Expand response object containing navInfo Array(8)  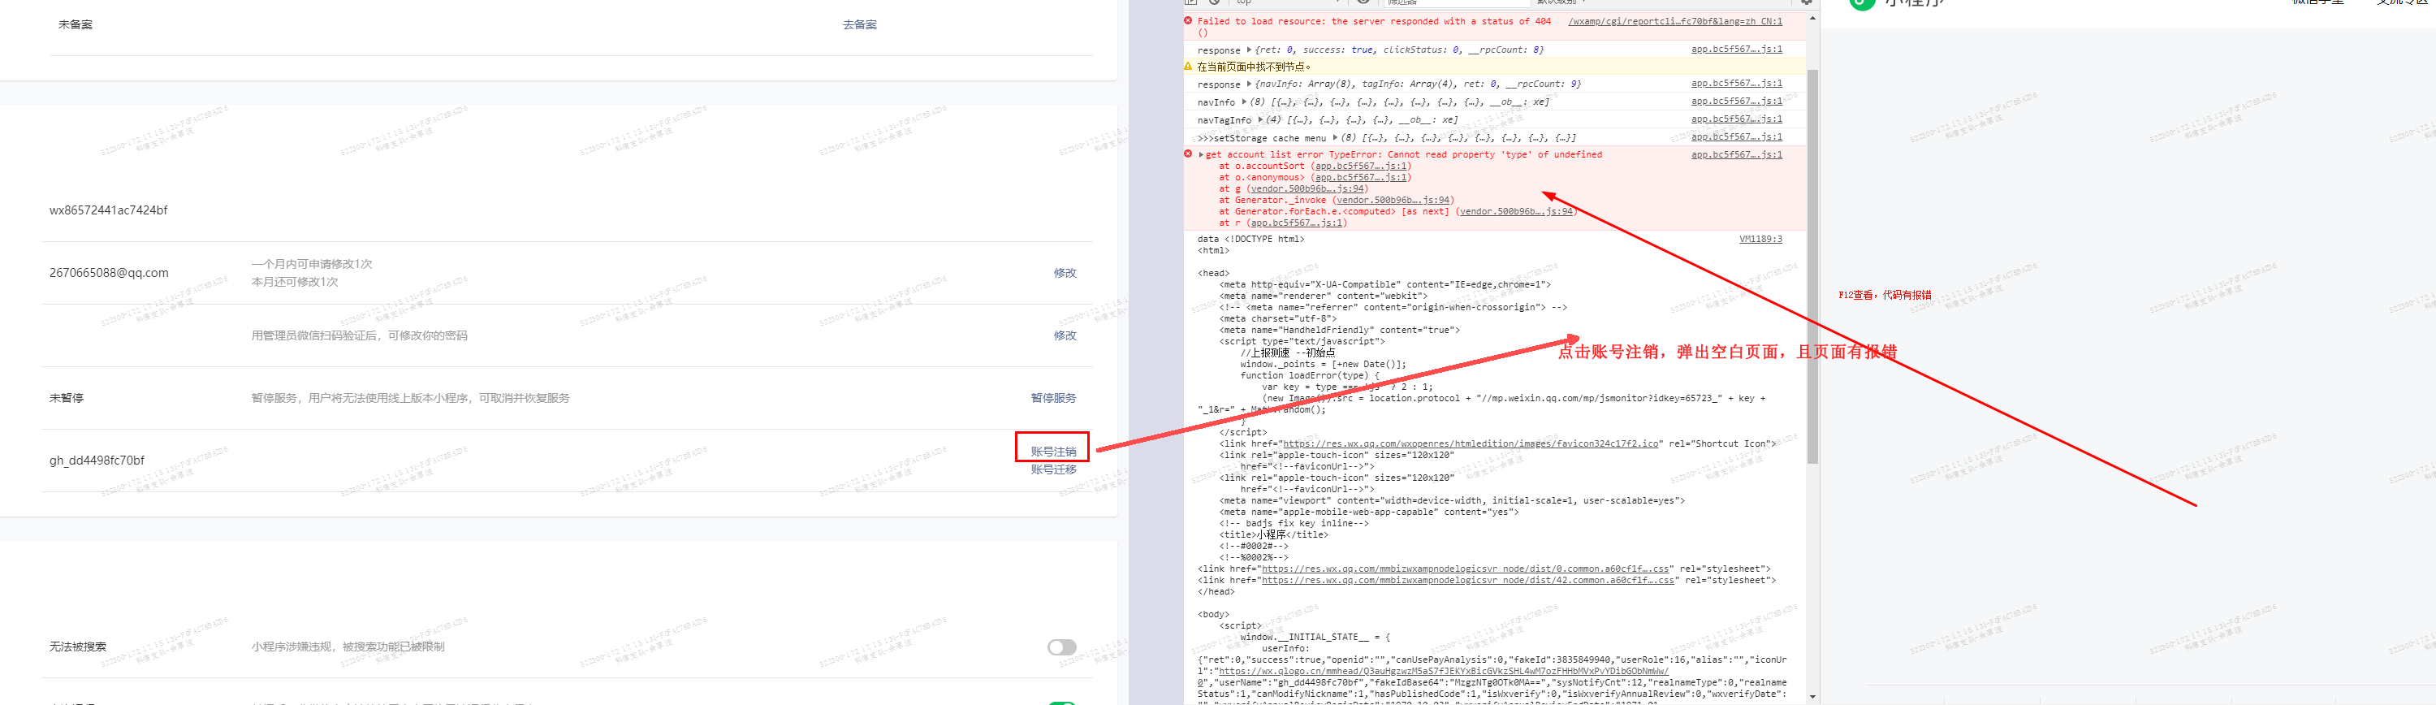tap(1248, 84)
